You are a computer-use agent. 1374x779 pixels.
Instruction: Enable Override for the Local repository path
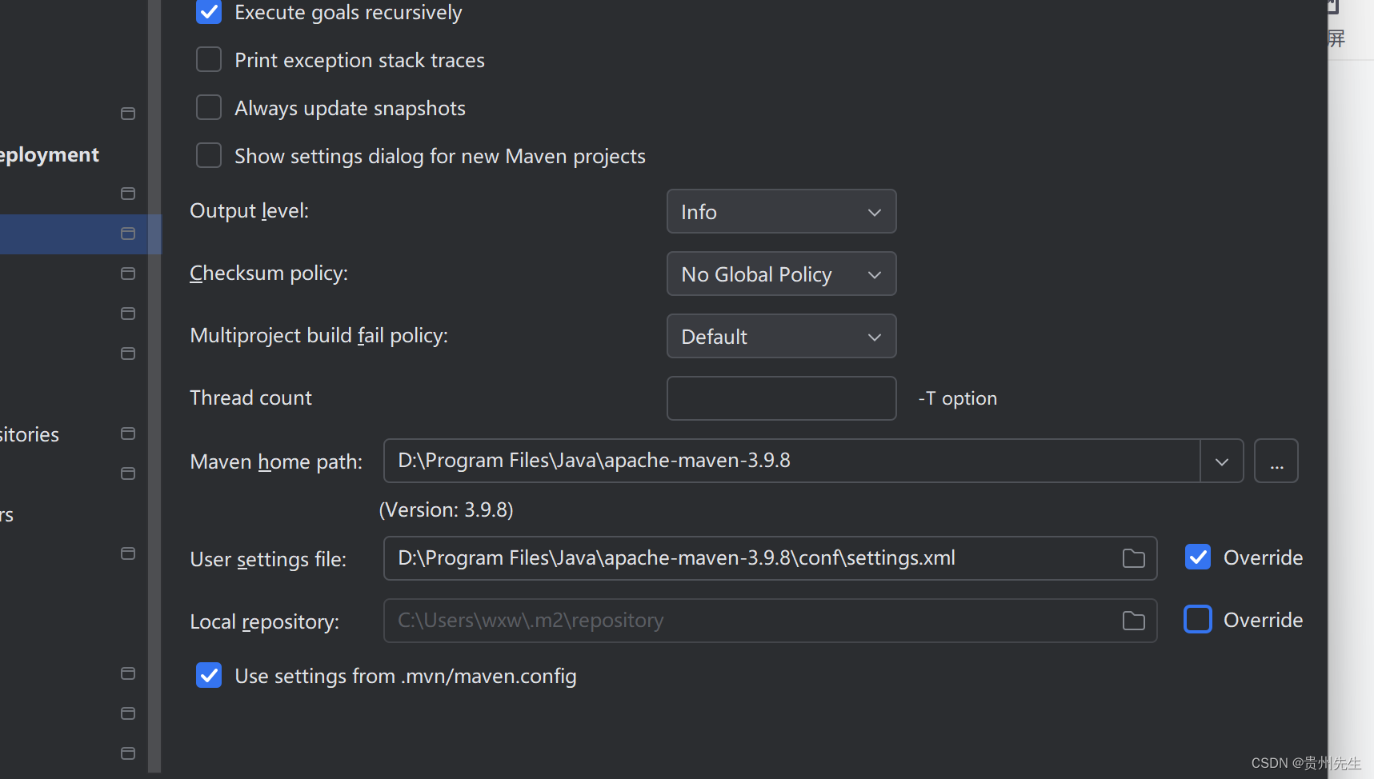tap(1198, 619)
